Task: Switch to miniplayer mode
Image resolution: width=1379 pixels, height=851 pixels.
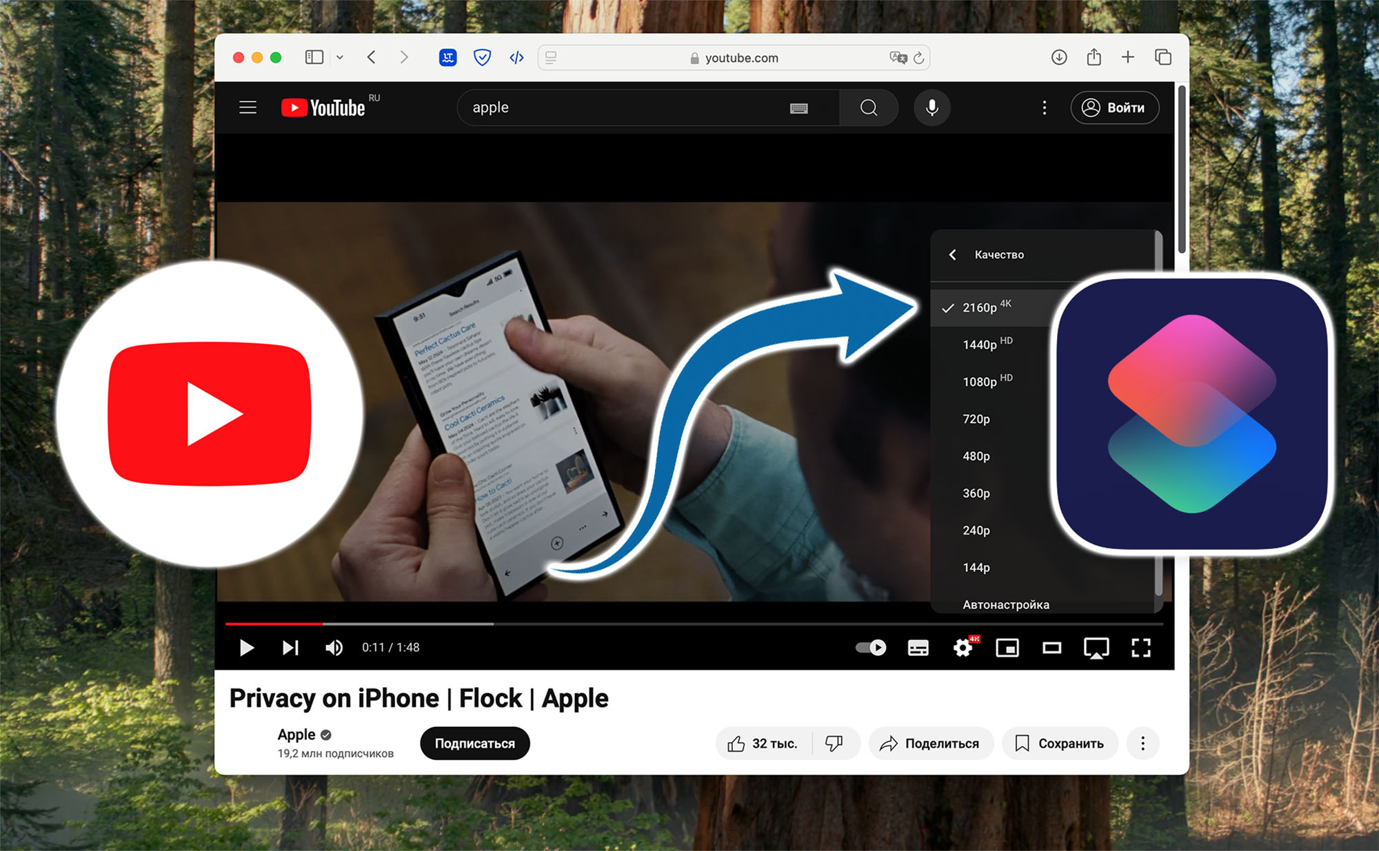Action: click(1007, 648)
